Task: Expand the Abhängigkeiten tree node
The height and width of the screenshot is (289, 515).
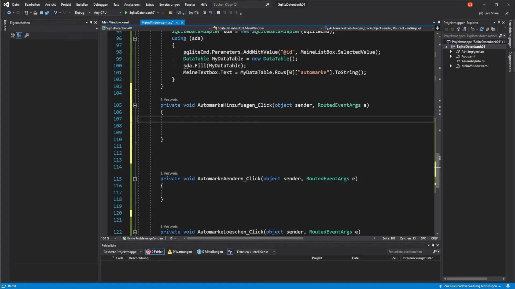Action: pyautogui.click(x=451, y=52)
